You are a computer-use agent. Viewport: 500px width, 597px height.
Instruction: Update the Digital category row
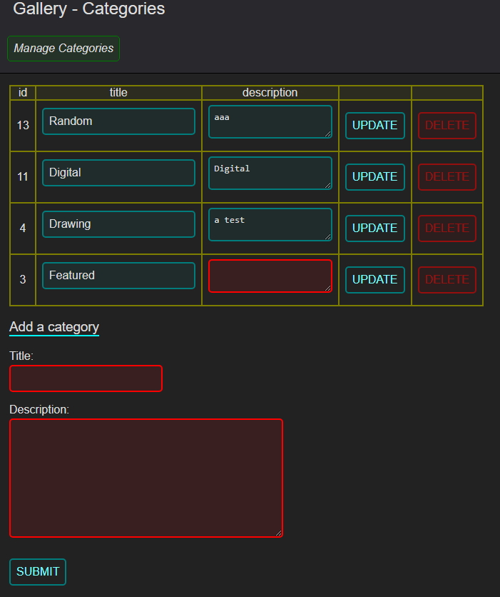[374, 177]
